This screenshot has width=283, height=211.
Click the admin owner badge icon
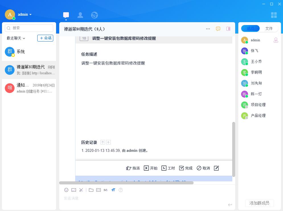(276, 40)
